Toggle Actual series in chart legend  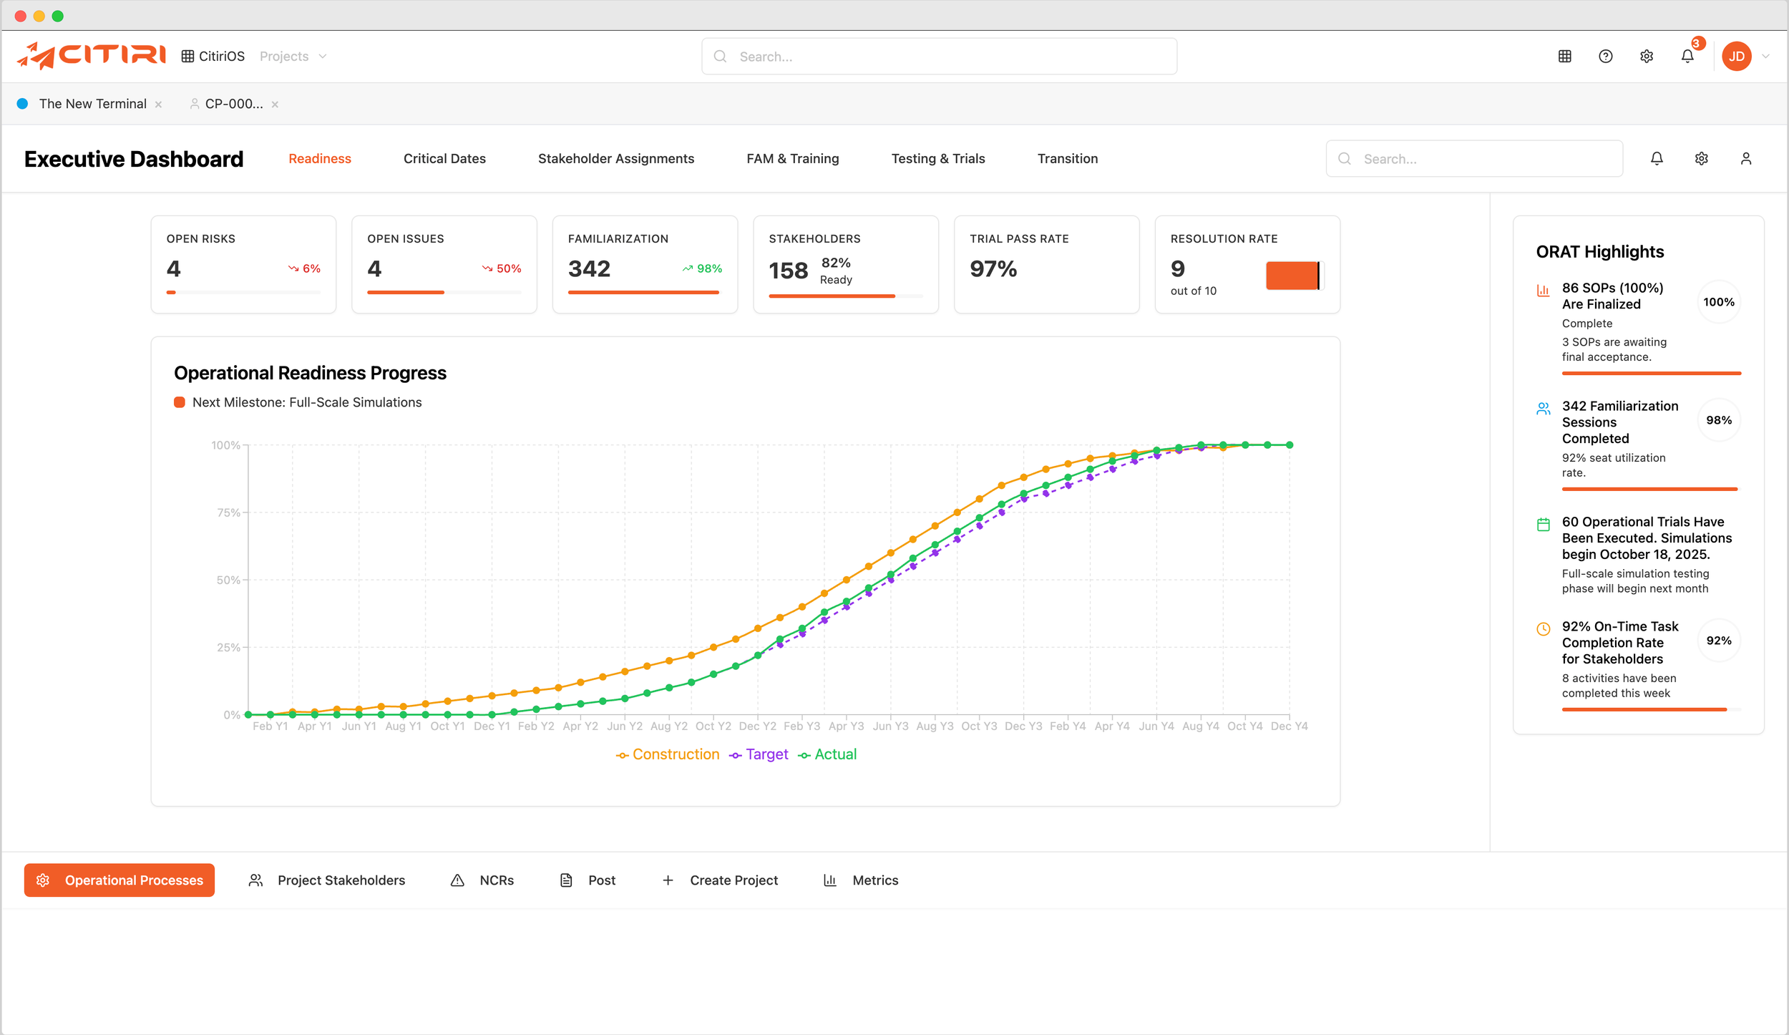tap(827, 754)
